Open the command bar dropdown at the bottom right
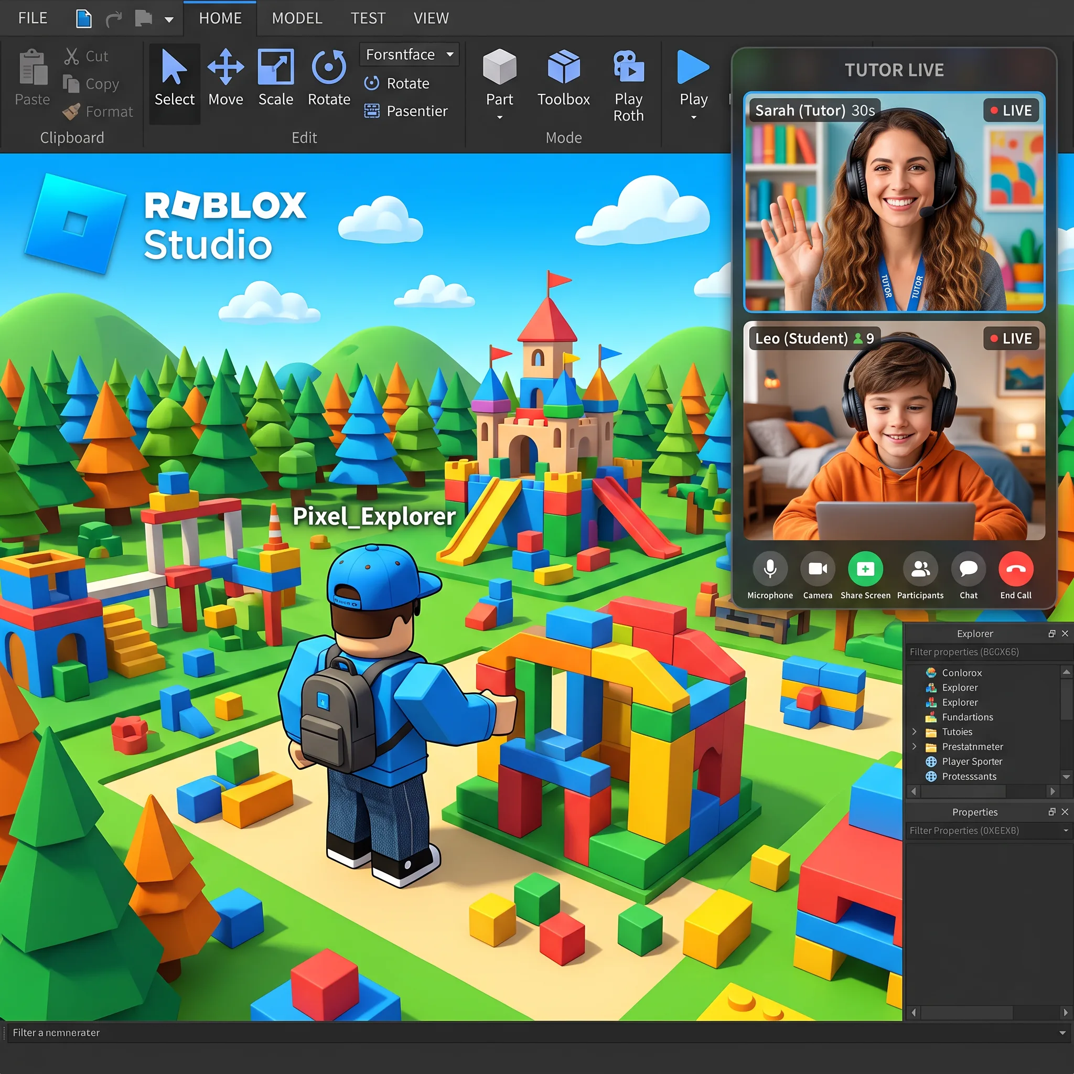Screen dimensions: 1074x1074 (x=1062, y=1033)
